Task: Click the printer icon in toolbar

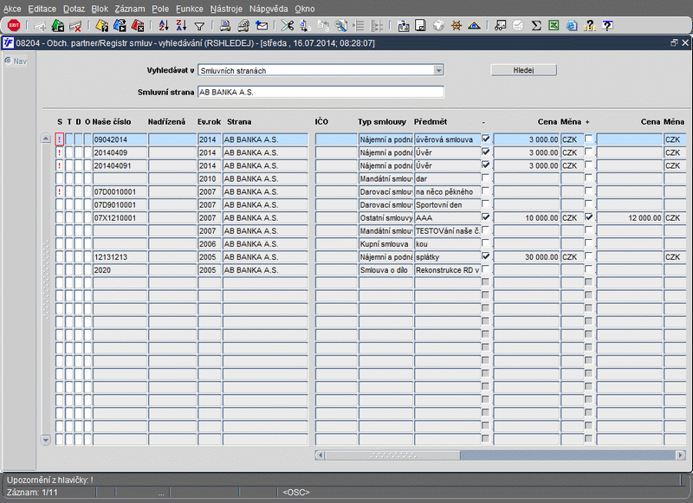Action: 225,26
